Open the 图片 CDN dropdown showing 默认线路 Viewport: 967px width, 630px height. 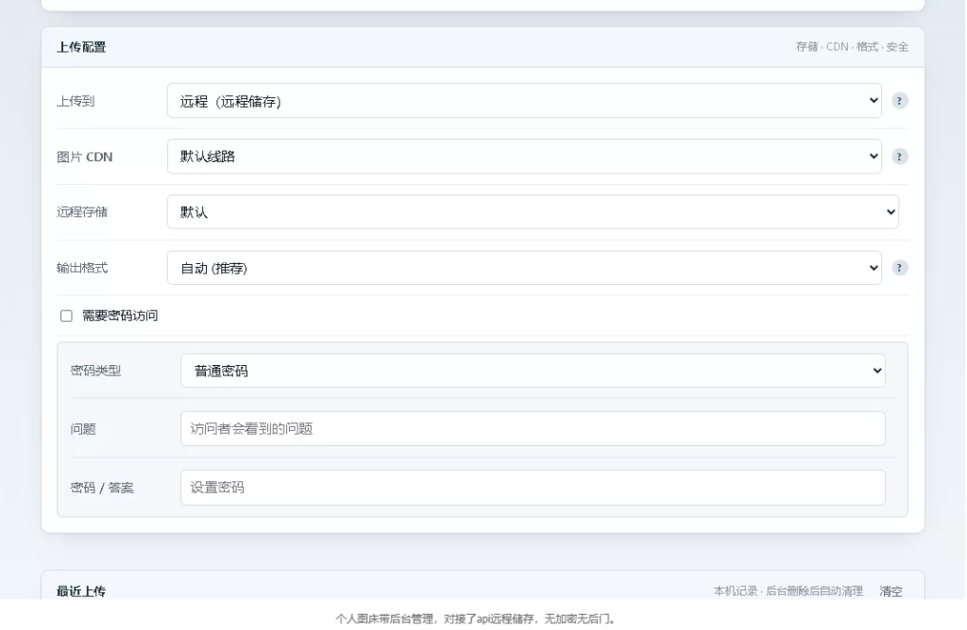coord(524,157)
